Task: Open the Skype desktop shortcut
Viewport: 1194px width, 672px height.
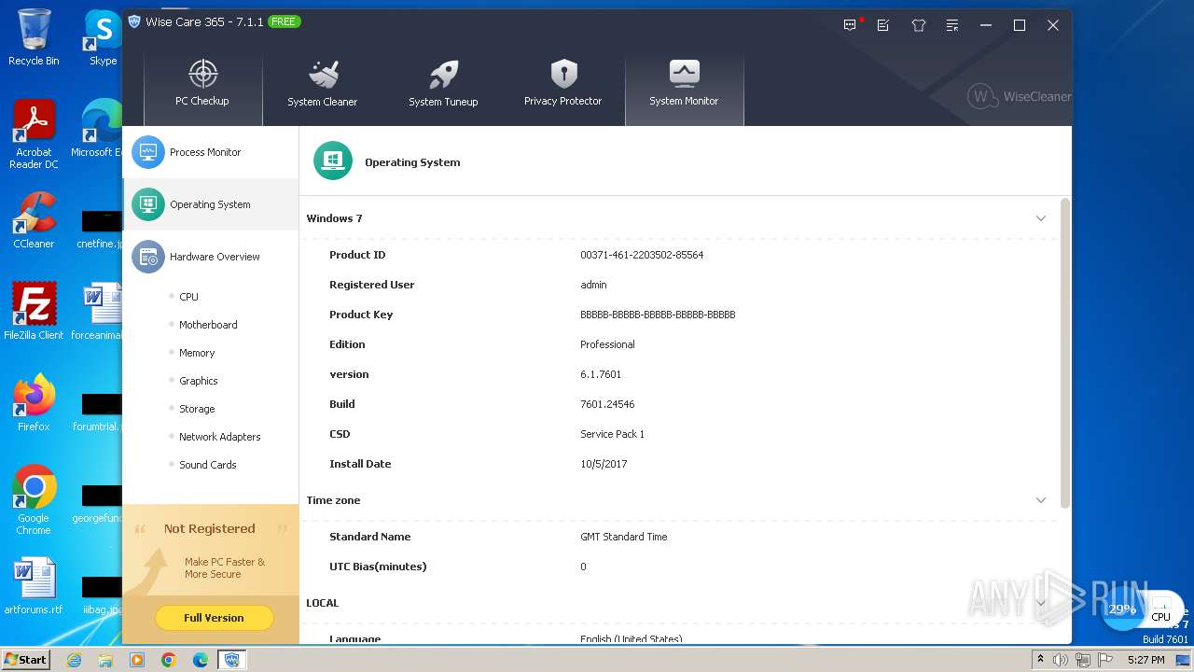Action: click(x=103, y=37)
